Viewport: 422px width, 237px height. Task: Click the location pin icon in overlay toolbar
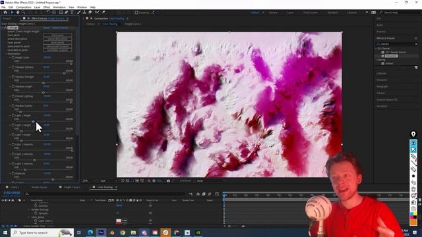(413, 134)
